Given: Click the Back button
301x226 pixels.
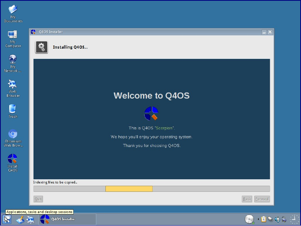Looking at the screenshot, I should (x=247, y=199).
